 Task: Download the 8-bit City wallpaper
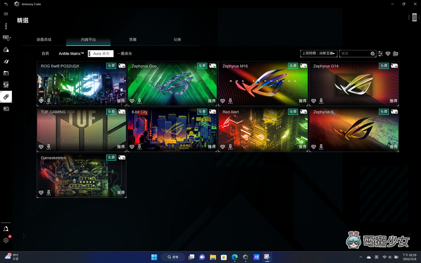coord(139,147)
